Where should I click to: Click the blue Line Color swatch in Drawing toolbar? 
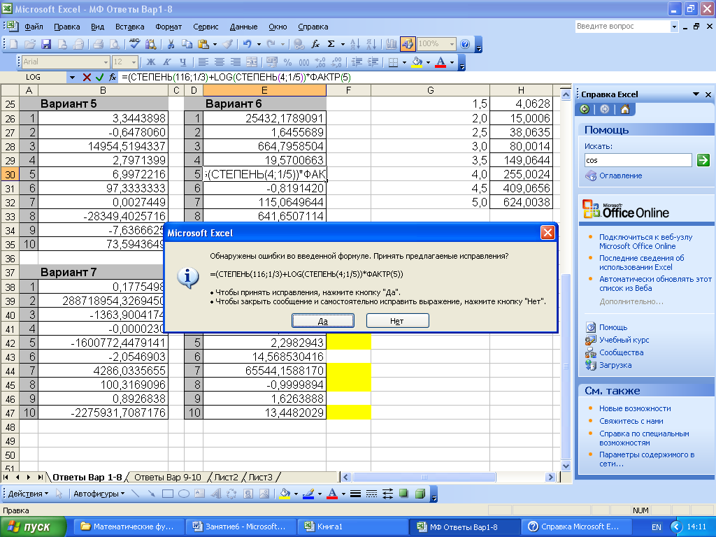pos(308,494)
